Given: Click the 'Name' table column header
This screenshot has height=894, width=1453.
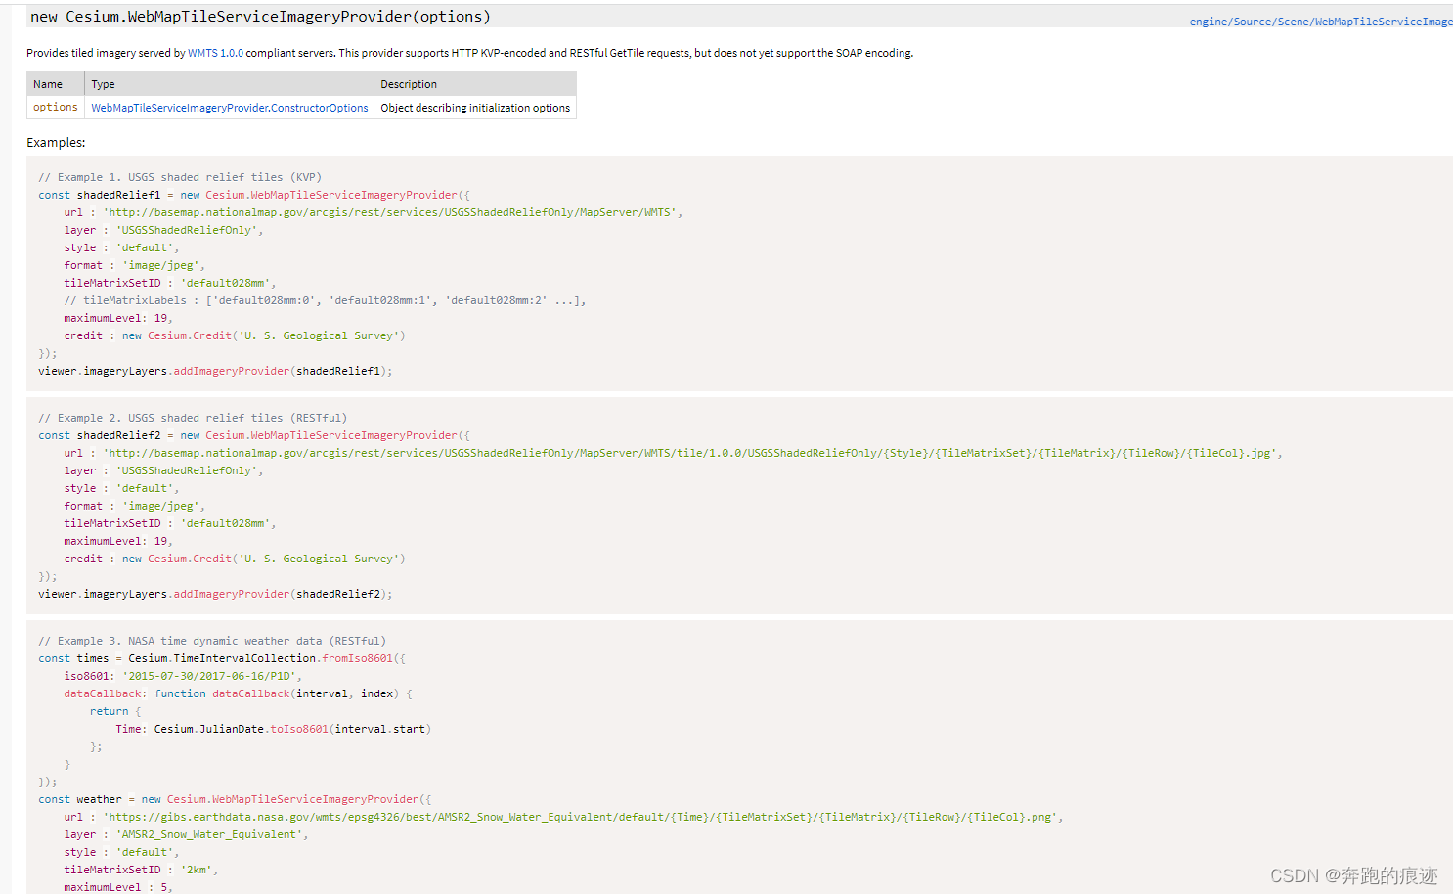Looking at the screenshot, I should pos(56,84).
